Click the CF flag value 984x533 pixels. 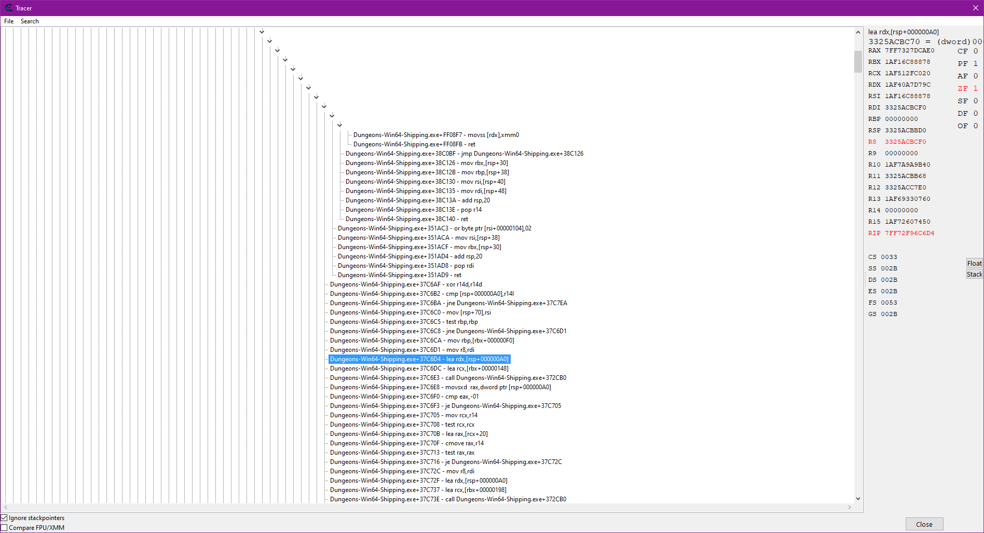point(975,51)
